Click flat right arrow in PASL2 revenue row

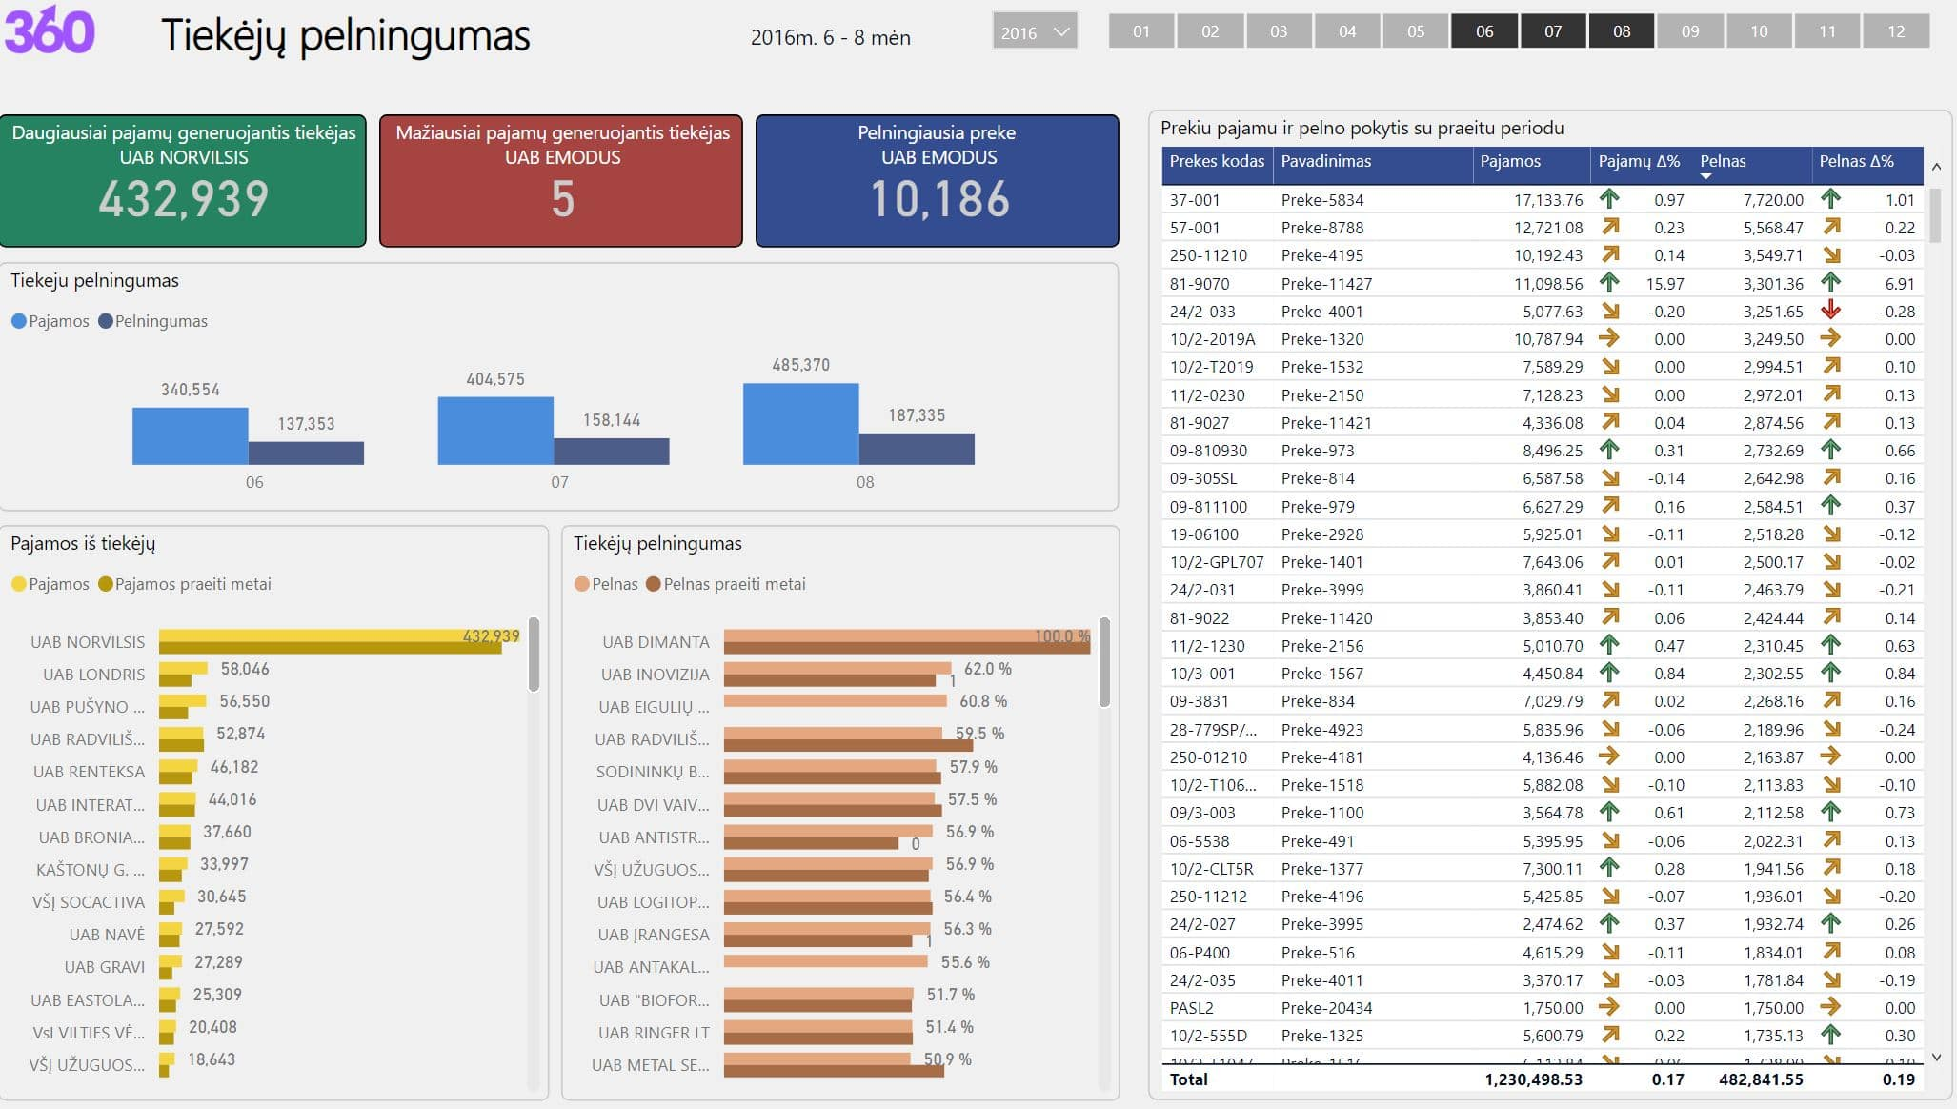click(1609, 1006)
